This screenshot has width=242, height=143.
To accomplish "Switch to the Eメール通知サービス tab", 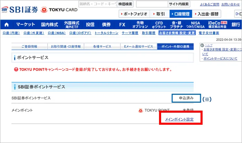I will pos(138,47).
